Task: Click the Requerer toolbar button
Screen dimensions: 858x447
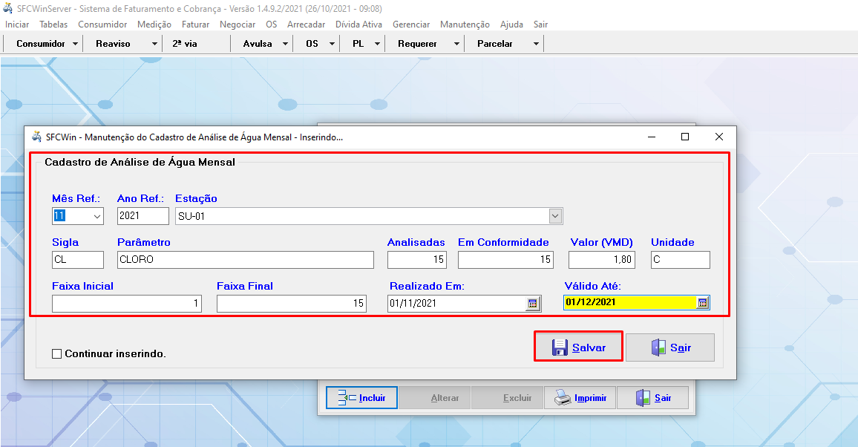Action: (417, 44)
